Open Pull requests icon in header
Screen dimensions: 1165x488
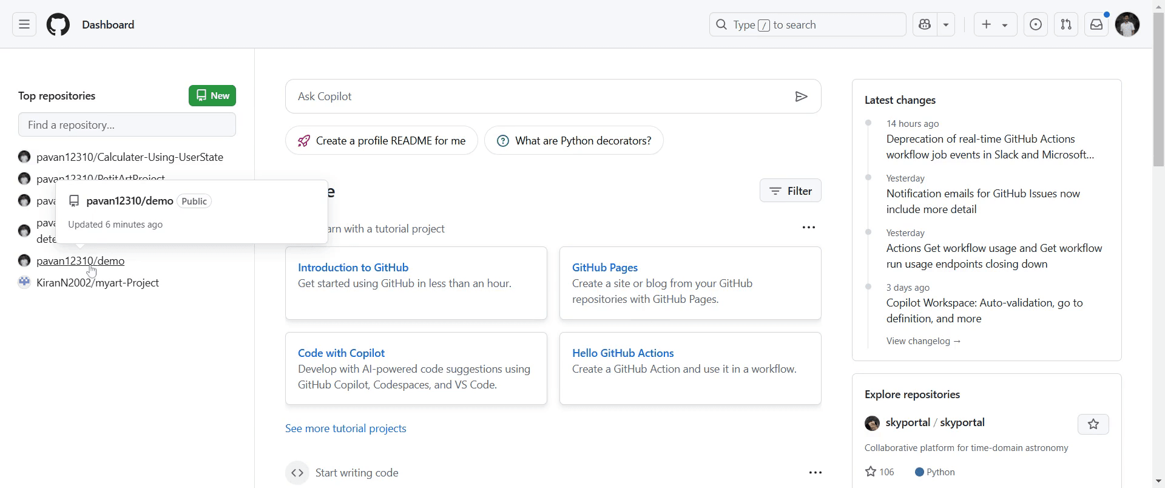pyautogui.click(x=1066, y=25)
